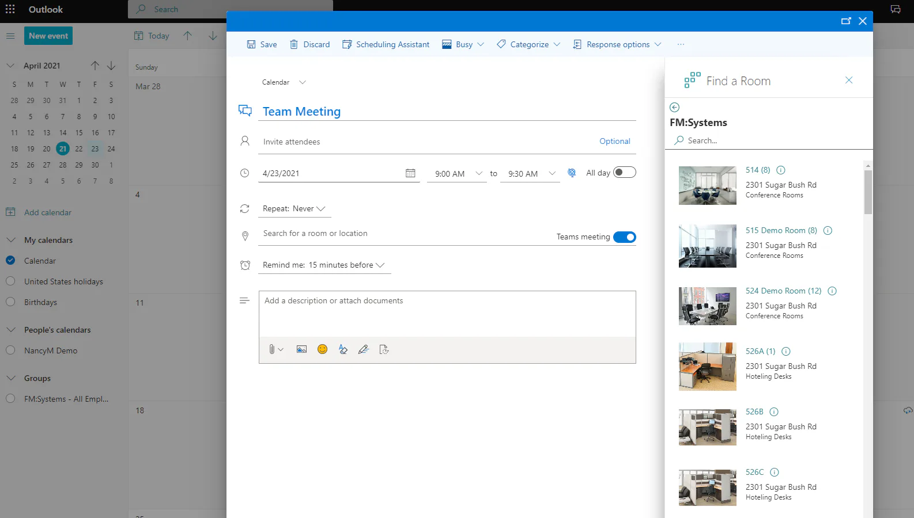Screen dimensions: 914x518
Task: Go to previous month in mini calendar
Action: tap(95, 66)
